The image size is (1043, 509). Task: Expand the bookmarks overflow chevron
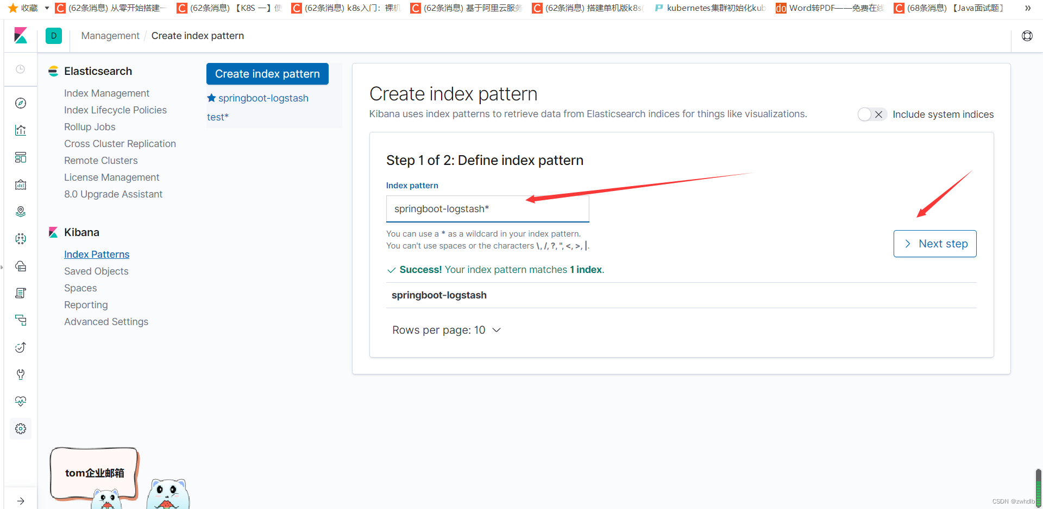(1028, 8)
